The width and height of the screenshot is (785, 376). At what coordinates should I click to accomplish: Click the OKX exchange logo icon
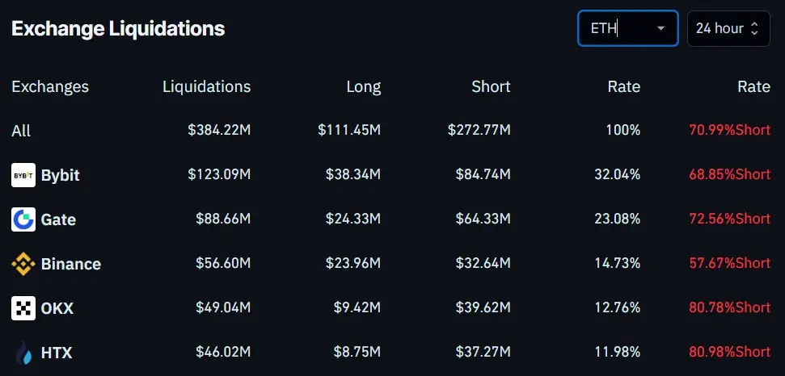pyautogui.click(x=23, y=308)
